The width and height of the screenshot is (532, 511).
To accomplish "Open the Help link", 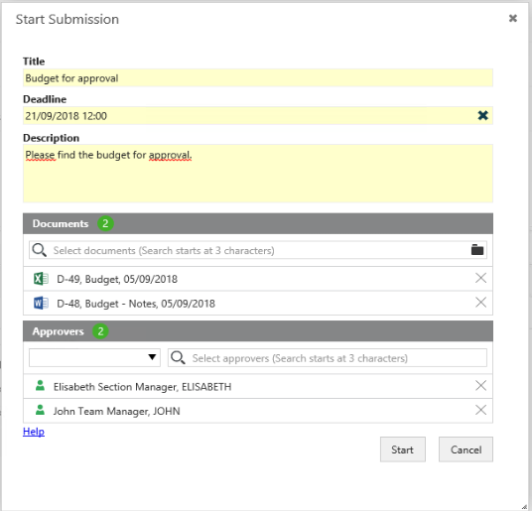I will (x=34, y=432).
